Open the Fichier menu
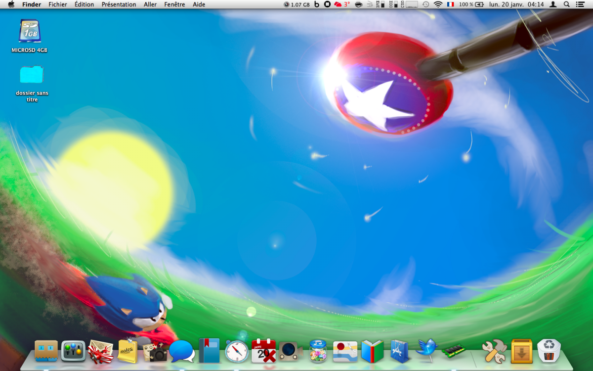 (58, 4)
